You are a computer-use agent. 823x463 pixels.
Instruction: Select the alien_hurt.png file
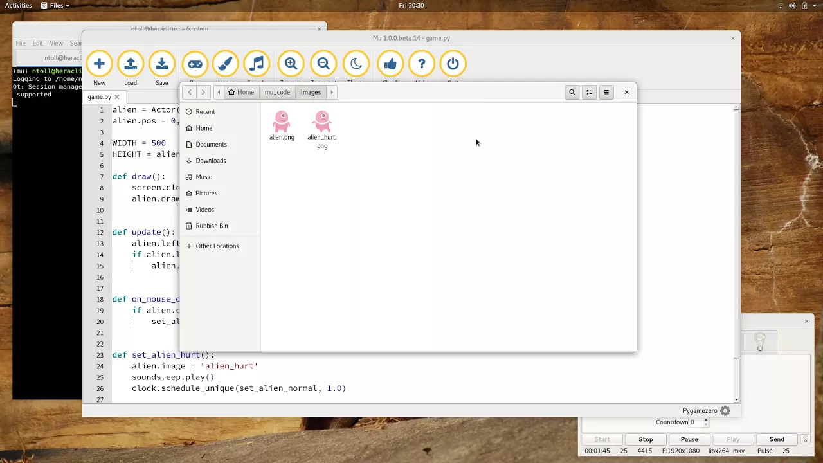[322, 129]
